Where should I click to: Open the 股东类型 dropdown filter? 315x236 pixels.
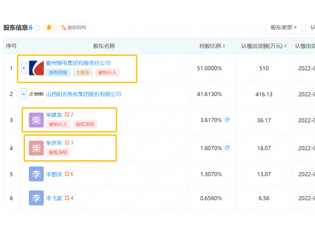click(283, 27)
